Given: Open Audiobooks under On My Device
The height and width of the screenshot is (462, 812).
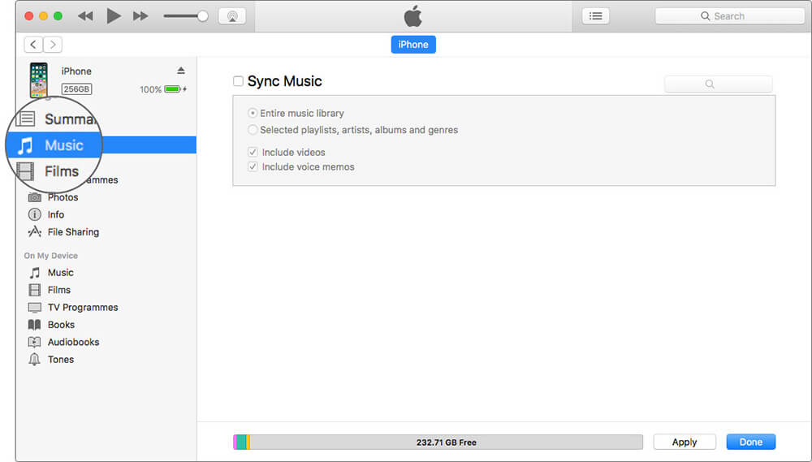Looking at the screenshot, I should tap(74, 342).
